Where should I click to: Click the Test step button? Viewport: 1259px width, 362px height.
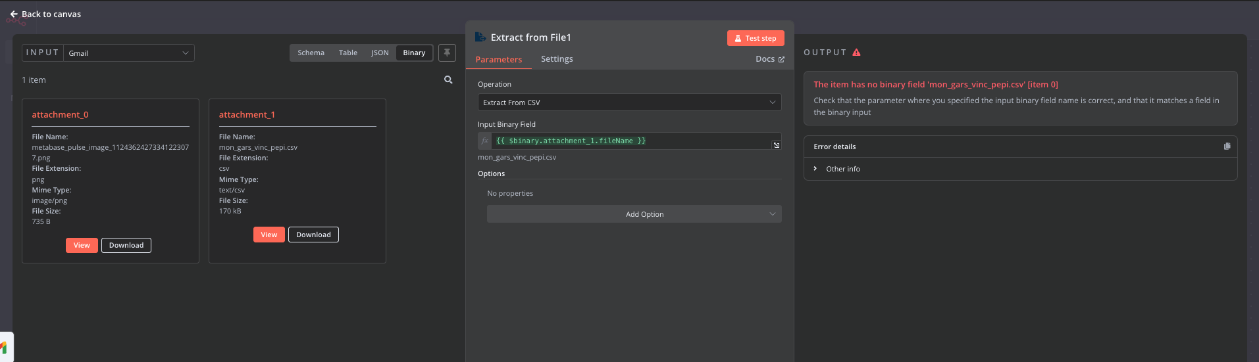(756, 38)
